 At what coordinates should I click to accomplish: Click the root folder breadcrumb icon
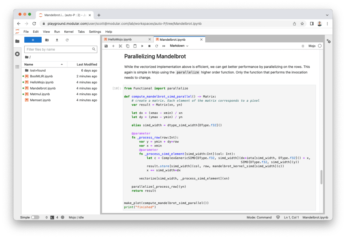tap(27, 57)
